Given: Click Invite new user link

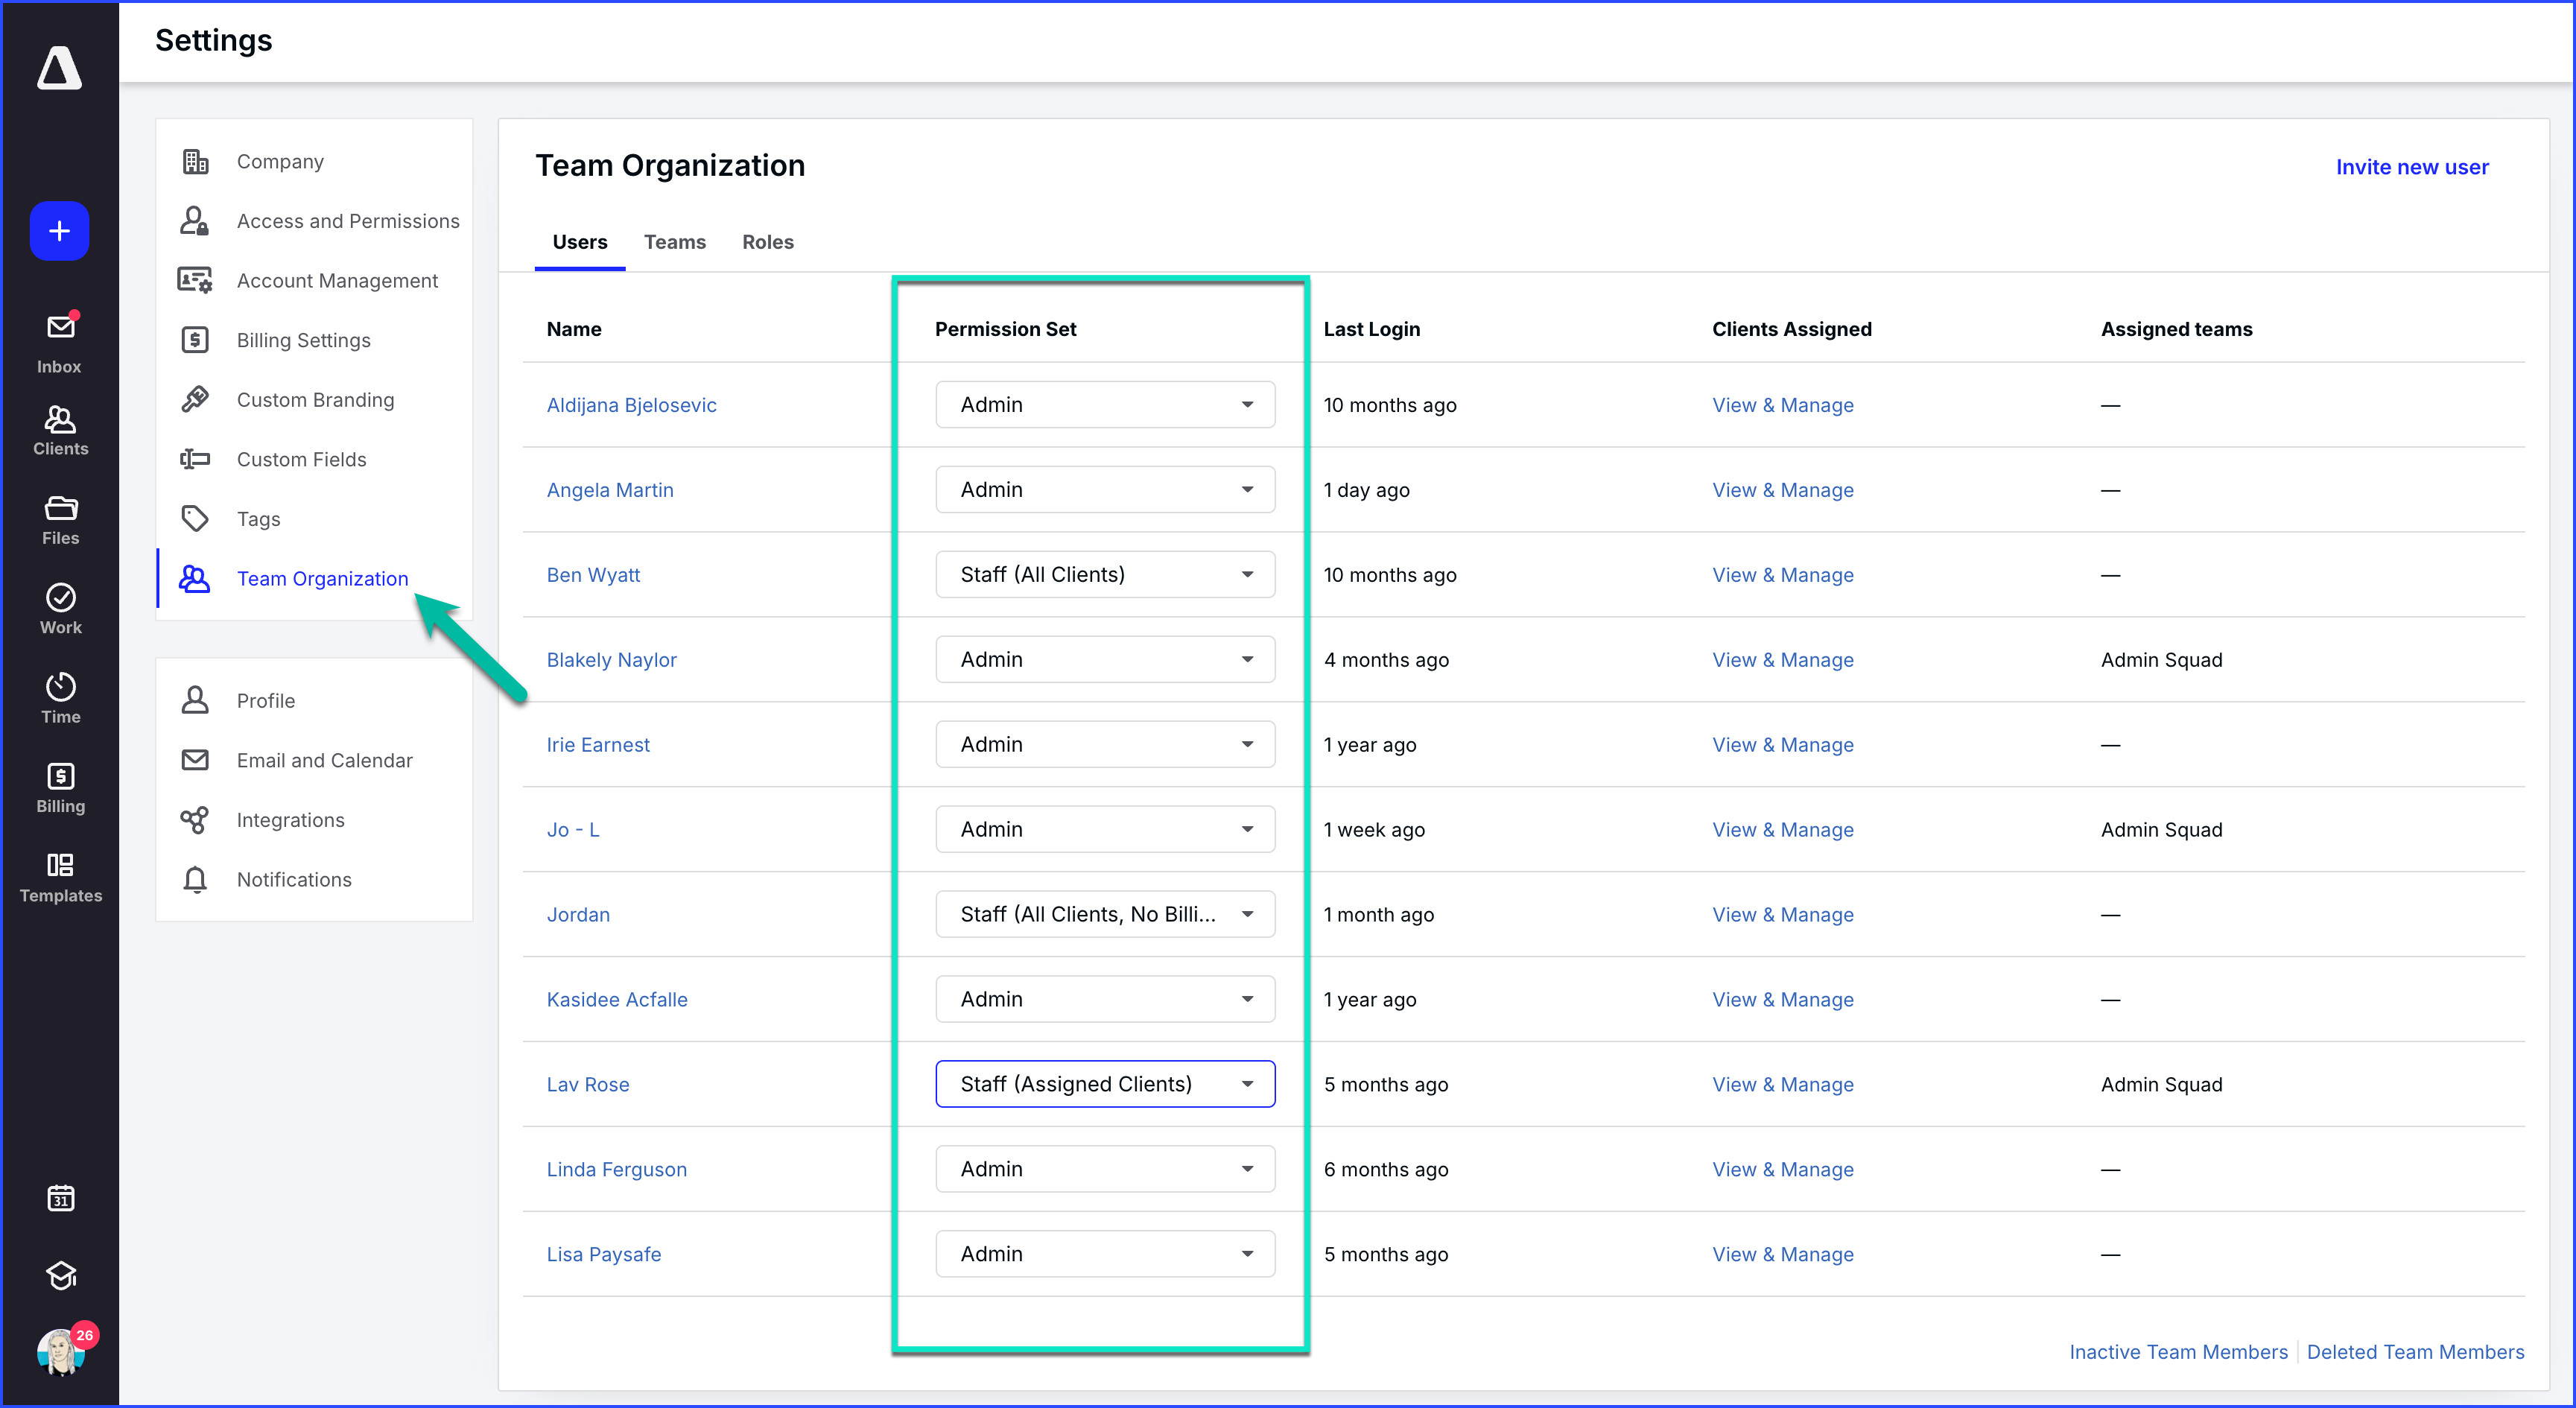Looking at the screenshot, I should 2411,167.
